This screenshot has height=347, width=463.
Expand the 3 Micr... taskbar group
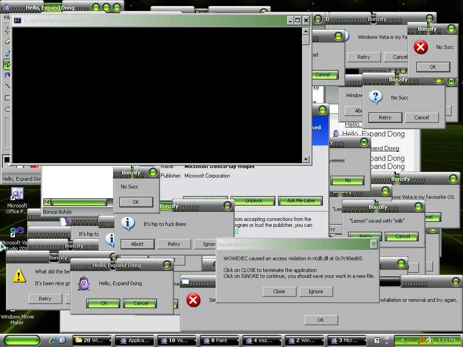coord(347,340)
